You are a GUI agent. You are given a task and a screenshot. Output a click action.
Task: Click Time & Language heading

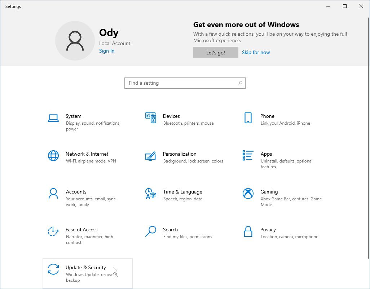182,192
